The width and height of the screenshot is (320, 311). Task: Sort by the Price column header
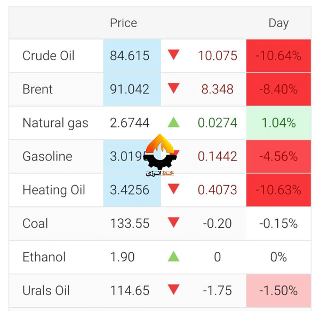123,23
